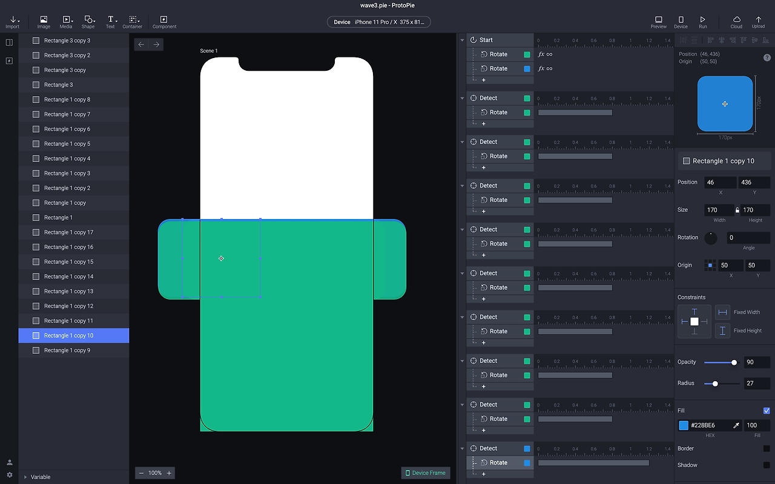Click the blue fill color swatch
775x484 pixels.
[x=684, y=425]
